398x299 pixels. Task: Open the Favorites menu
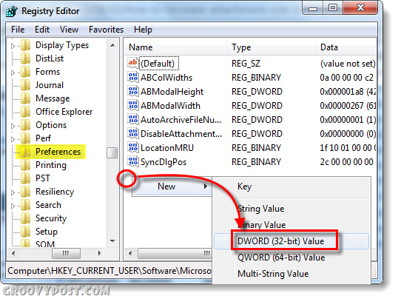[106, 30]
